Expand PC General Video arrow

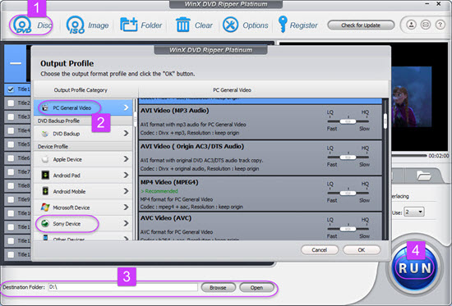126,107
